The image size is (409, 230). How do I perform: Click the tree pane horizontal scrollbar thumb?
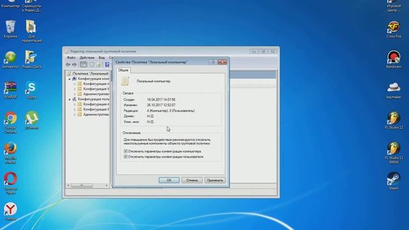coord(82,186)
